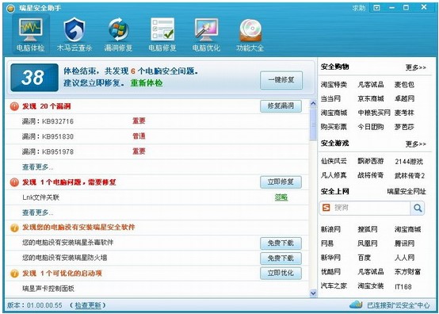This screenshot has width=439, height=314.
Task: Click 更多>> next to 安全购物
Action: 416,67
